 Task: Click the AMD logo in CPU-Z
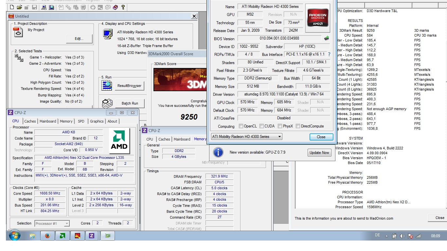point(119,141)
